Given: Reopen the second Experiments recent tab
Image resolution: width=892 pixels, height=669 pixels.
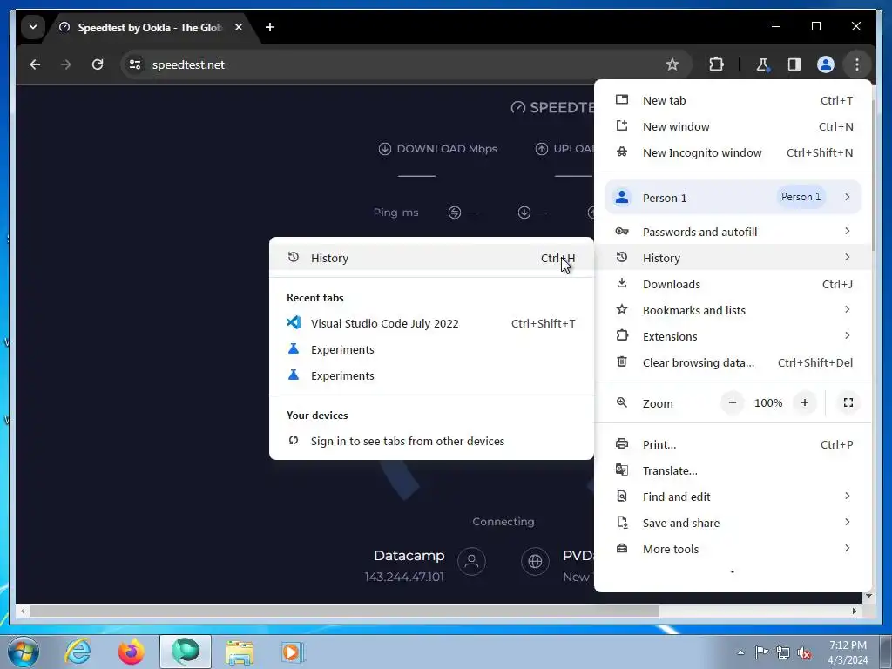Looking at the screenshot, I should tap(431, 375).
